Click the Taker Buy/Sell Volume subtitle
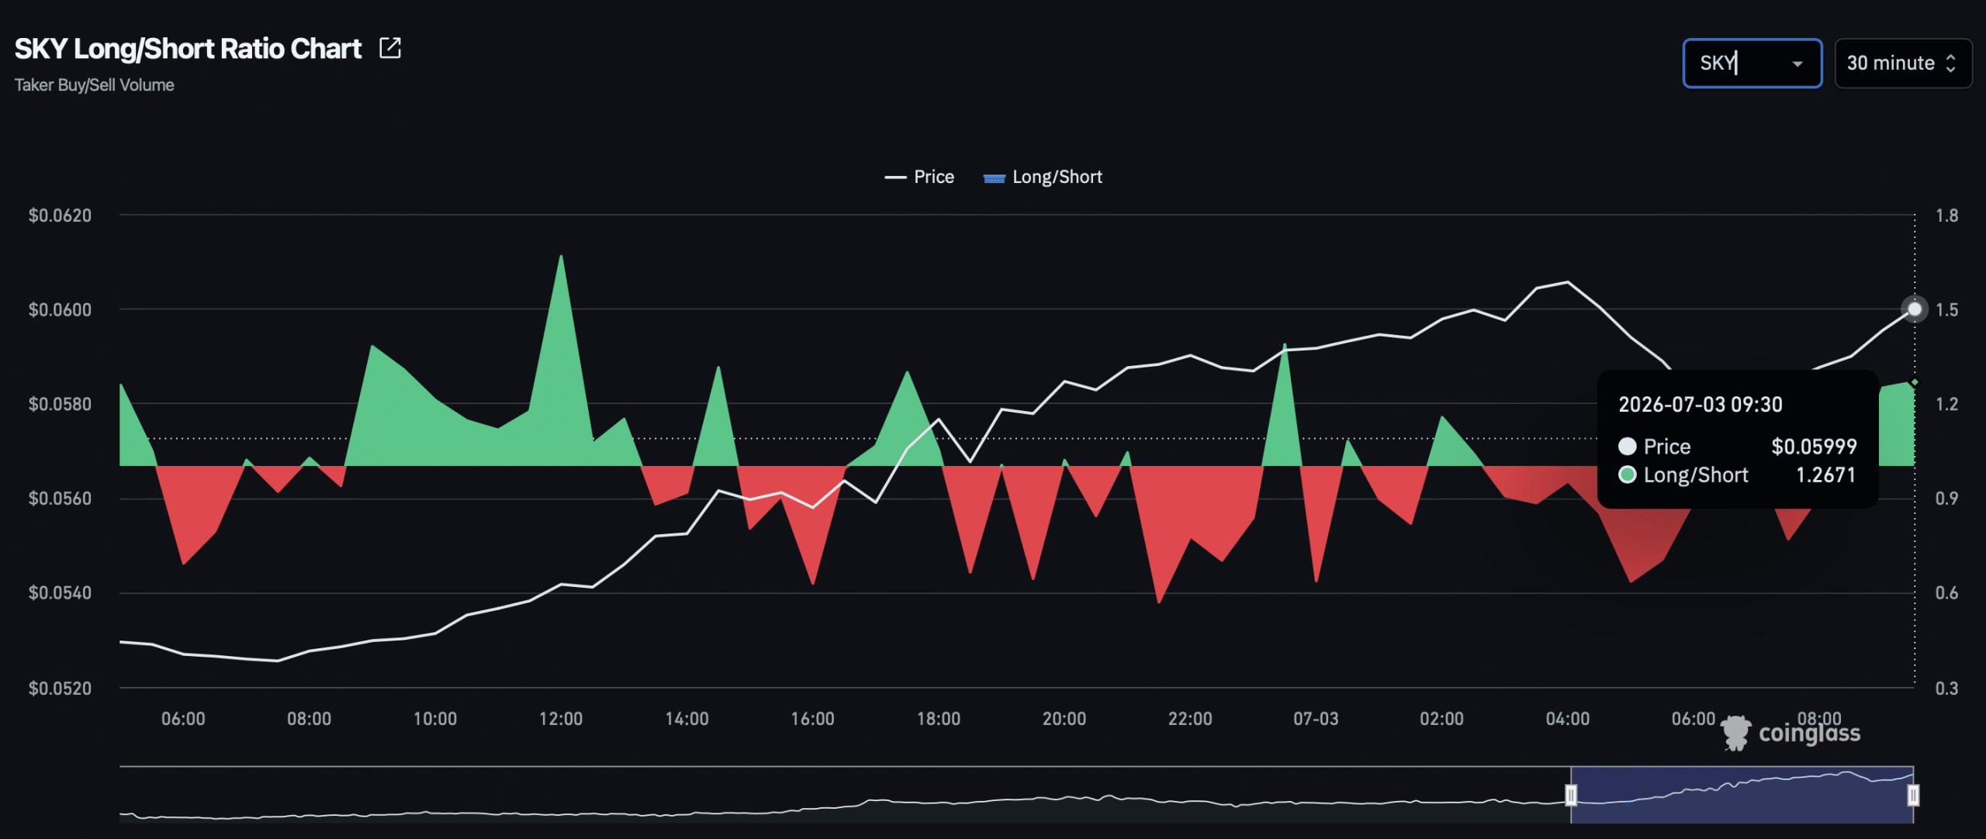 pos(94,85)
